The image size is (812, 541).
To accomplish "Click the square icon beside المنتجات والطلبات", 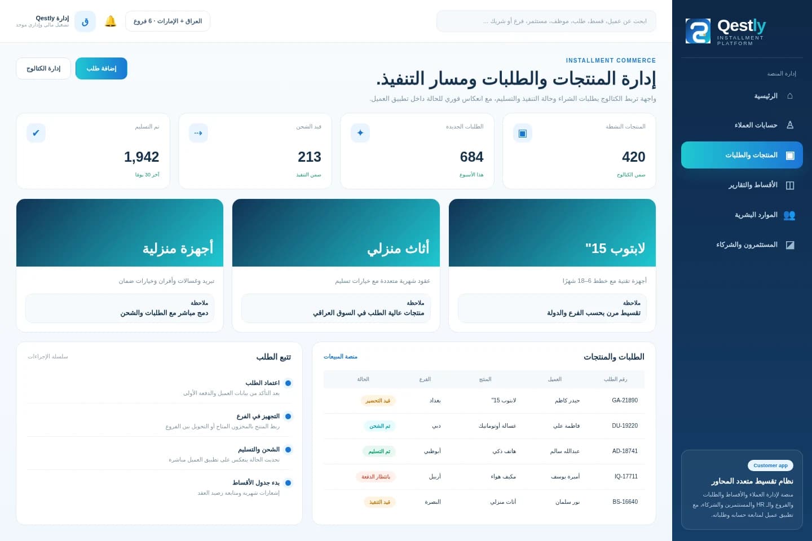I will pos(789,155).
